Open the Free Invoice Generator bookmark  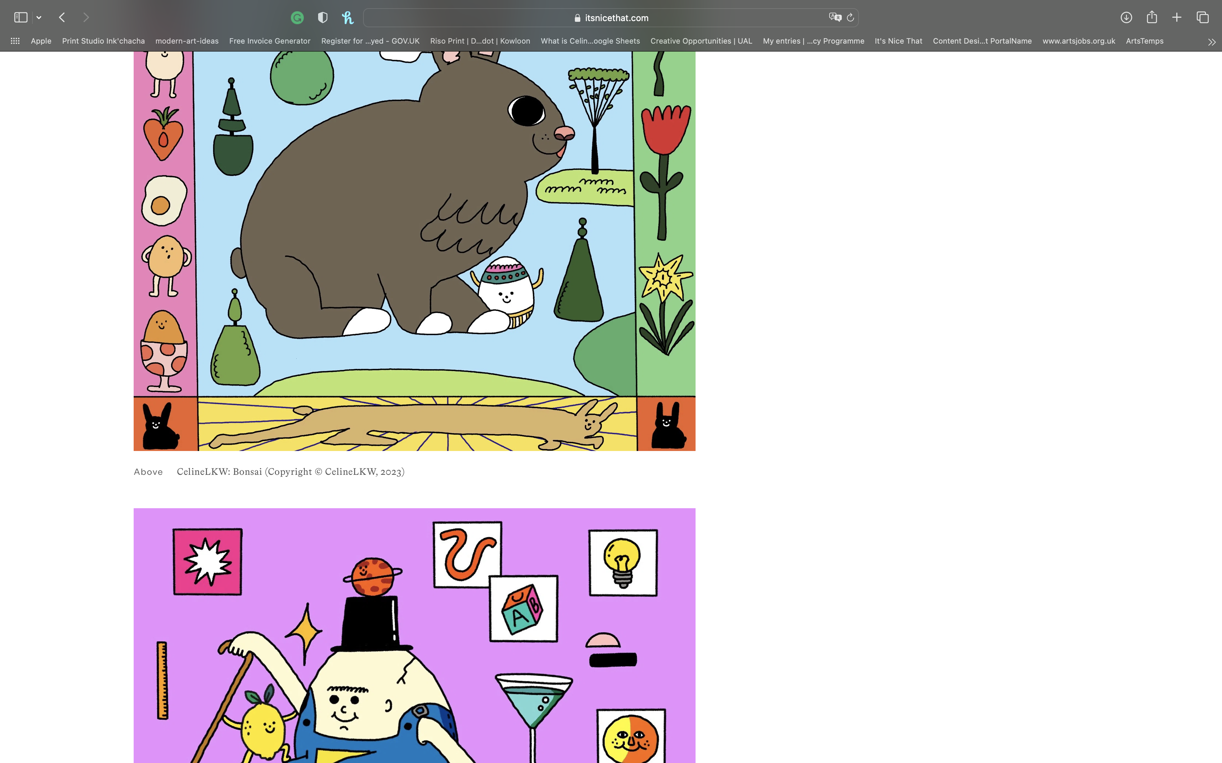[x=270, y=41]
